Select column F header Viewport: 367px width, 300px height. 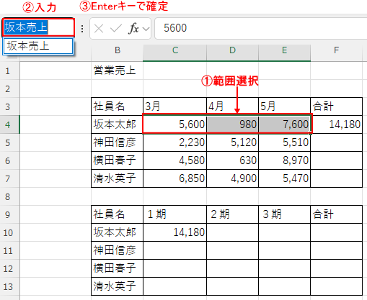[x=336, y=50]
